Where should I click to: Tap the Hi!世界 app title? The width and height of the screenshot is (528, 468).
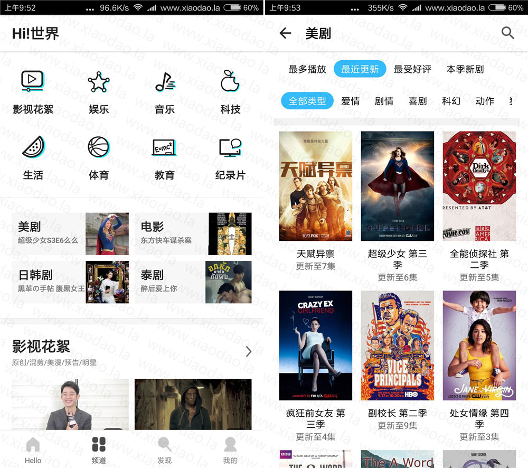[35, 33]
